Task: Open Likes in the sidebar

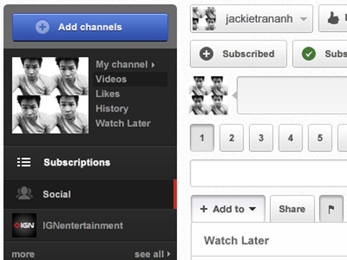Action: pyautogui.click(x=108, y=94)
